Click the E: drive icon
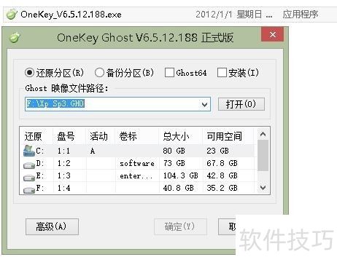337x265 pixels. 29,178
